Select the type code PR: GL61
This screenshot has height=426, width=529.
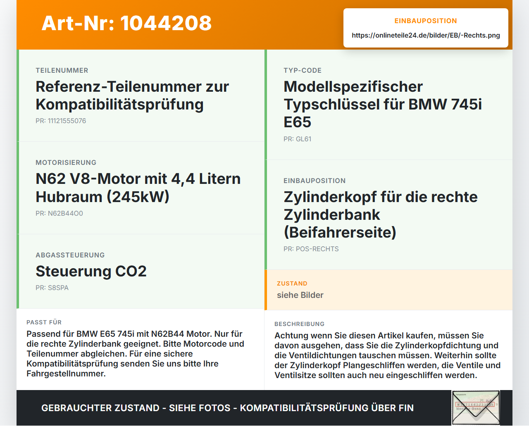coord(298,139)
